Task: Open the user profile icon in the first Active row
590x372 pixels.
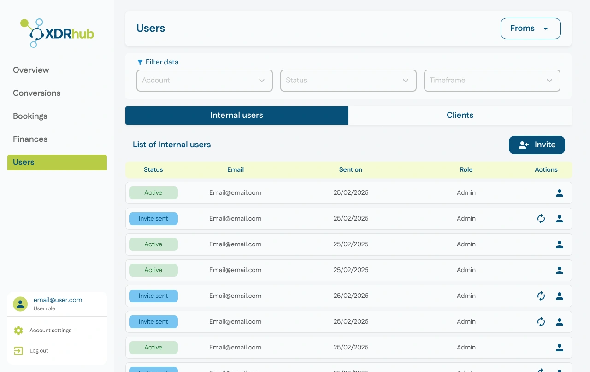Action: 559,193
